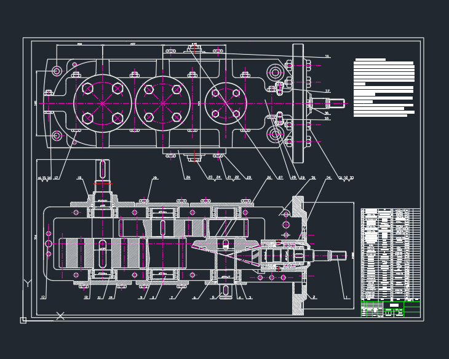
Task: Select the smaller right bearing cover circle
Action: coord(226,103)
